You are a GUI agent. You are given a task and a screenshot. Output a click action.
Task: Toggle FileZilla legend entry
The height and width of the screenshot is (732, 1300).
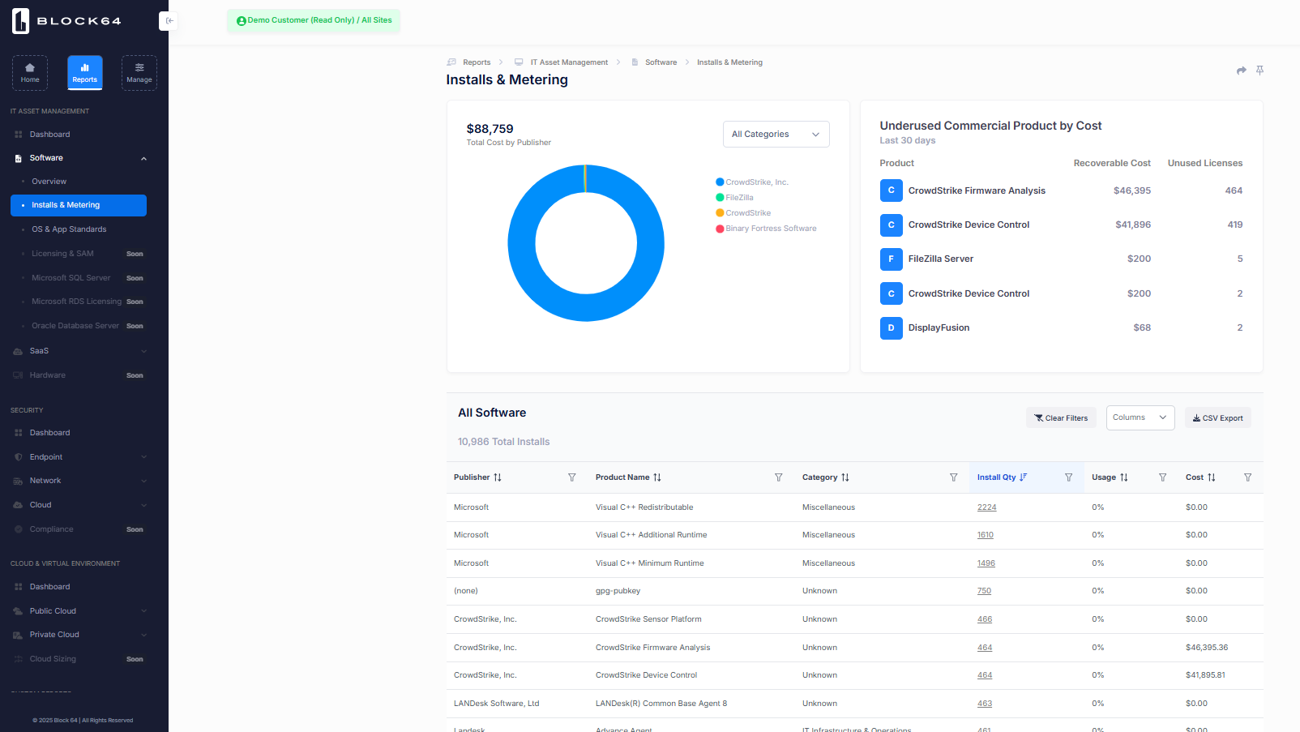(734, 198)
